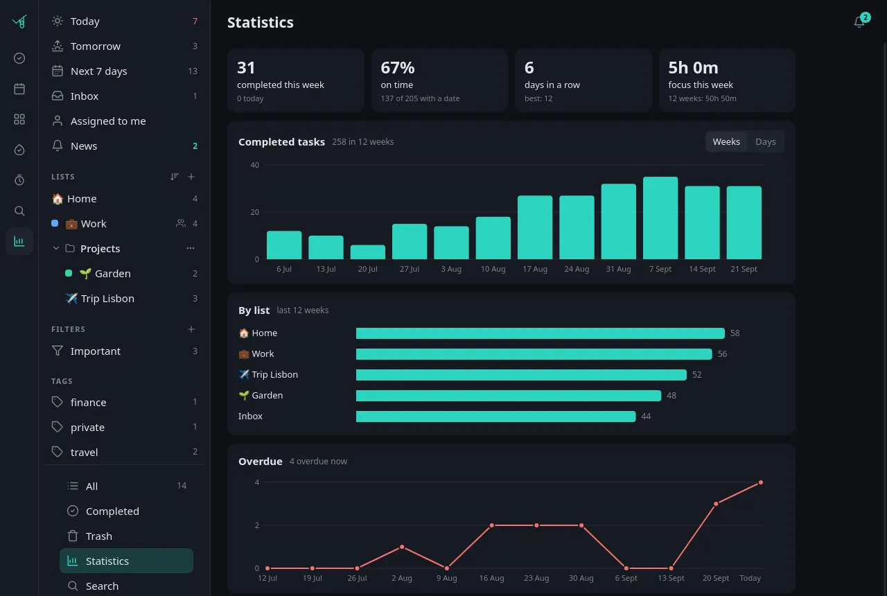Click the green color dot next to Garden
The image size is (887, 596).
coord(69,273)
